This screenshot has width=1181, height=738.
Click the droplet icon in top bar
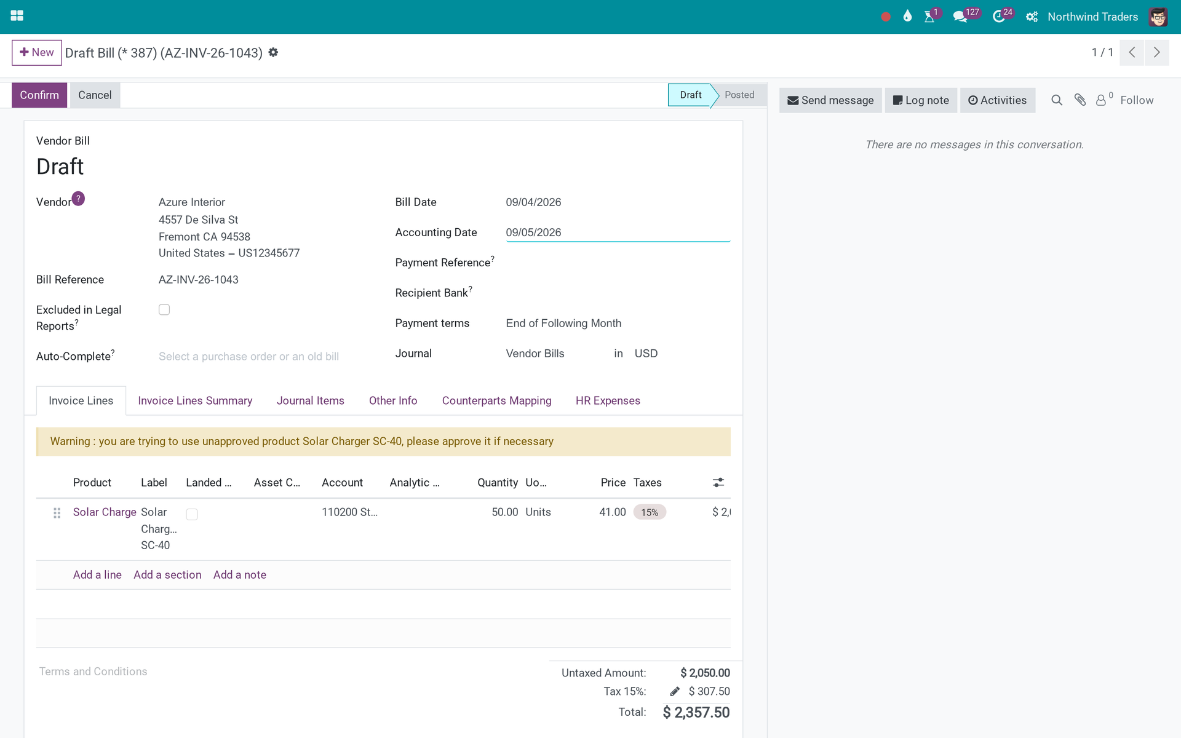tap(907, 17)
